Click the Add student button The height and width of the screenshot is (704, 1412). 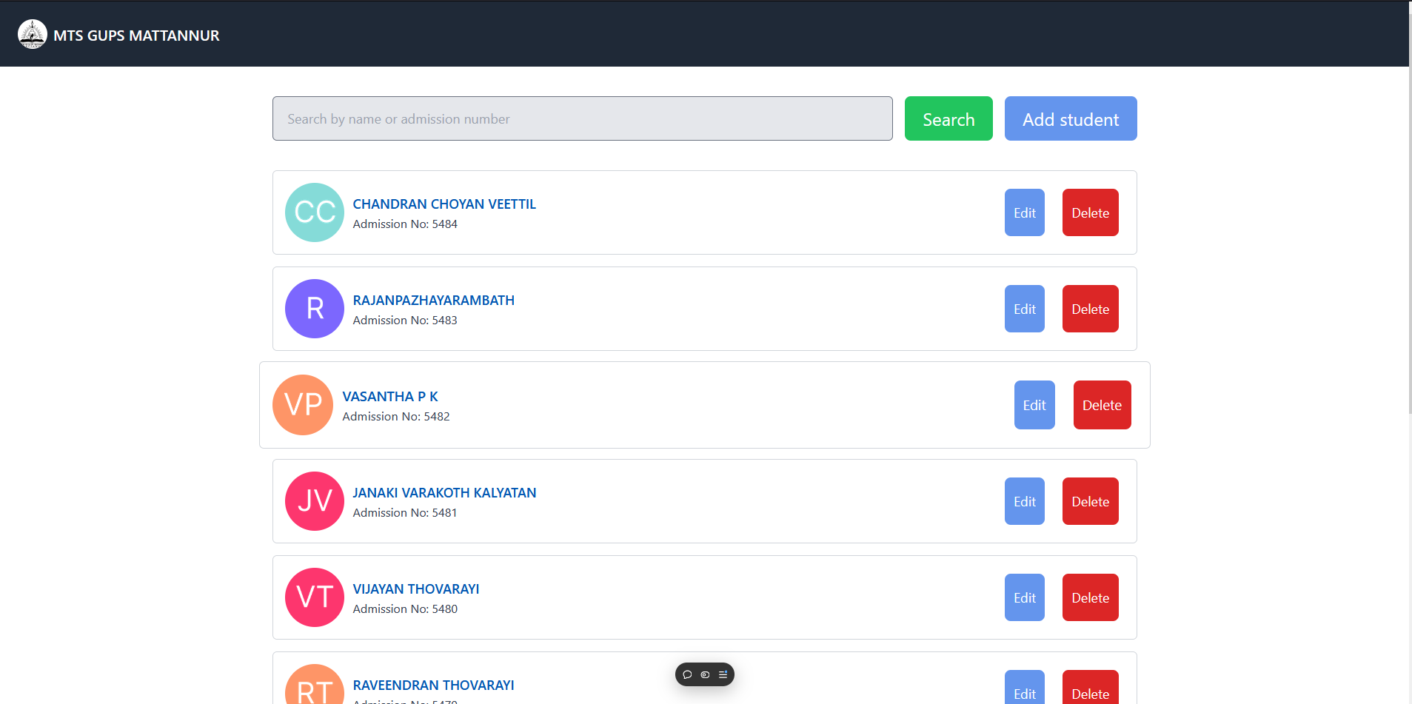1070,118
